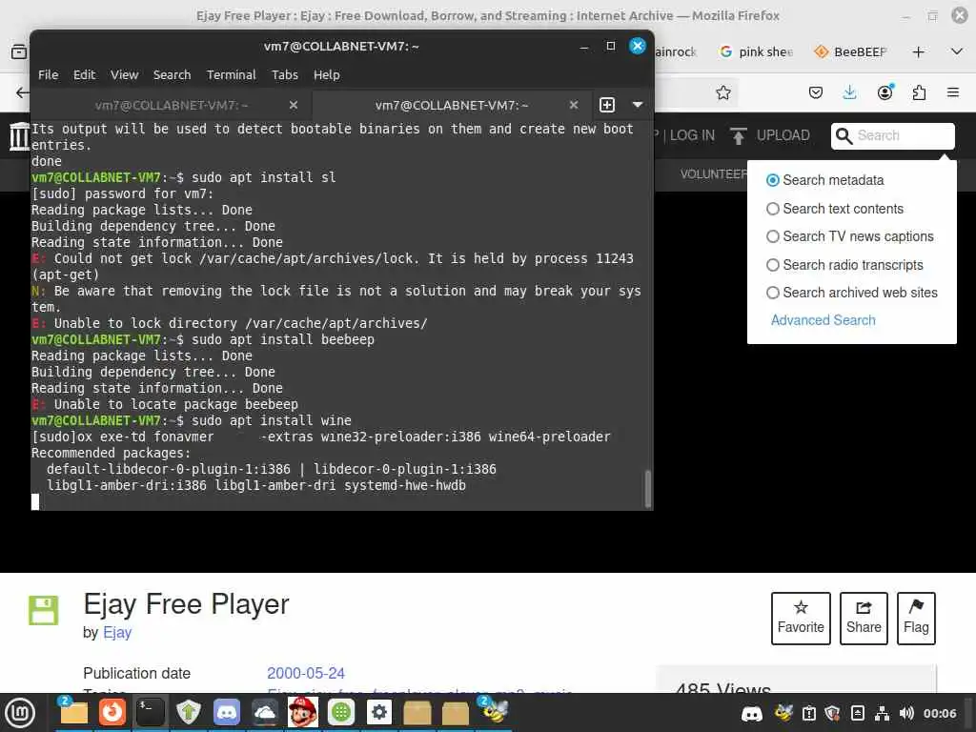
Task: Switch to the 'pink shee' Google tab
Action: pyautogui.click(x=756, y=52)
